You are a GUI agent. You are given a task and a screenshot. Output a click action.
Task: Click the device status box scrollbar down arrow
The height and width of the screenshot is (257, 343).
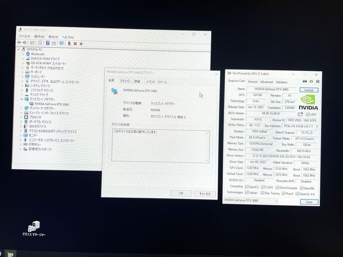tap(207, 161)
